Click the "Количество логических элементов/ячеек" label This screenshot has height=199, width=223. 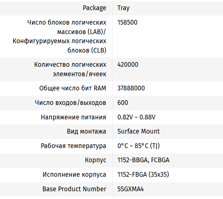pyautogui.click(x=70, y=69)
